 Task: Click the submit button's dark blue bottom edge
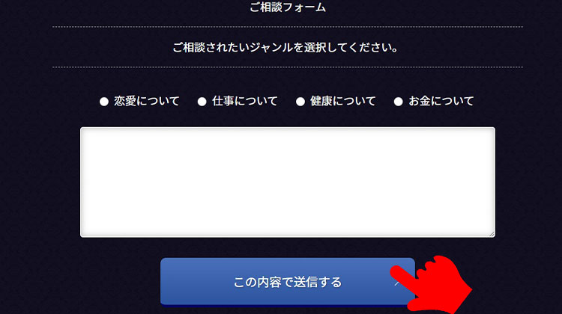tap(285, 306)
